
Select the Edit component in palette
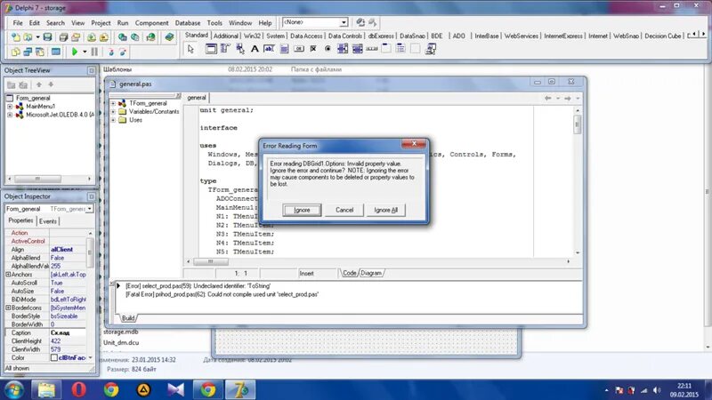[x=269, y=49]
